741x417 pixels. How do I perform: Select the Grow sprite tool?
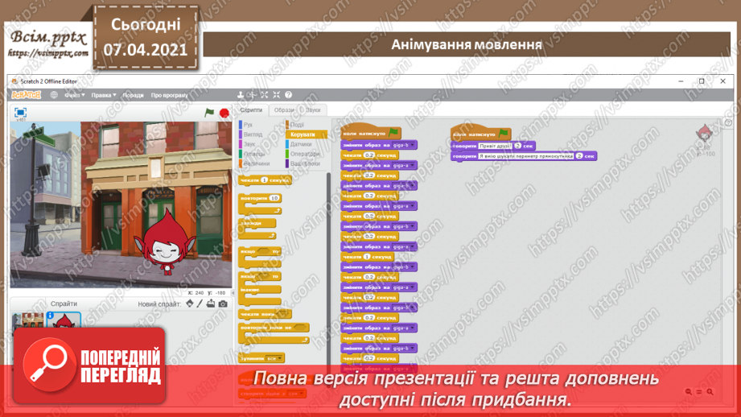[264, 95]
